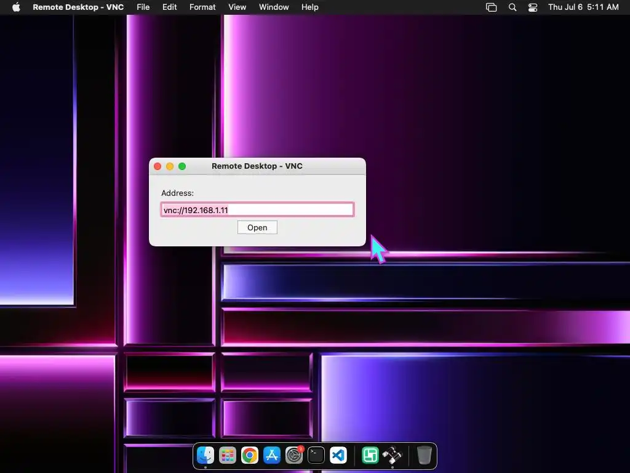Open the Remote Desktop - VNC app menu
The width and height of the screenshot is (630, 473).
[x=78, y=7]
